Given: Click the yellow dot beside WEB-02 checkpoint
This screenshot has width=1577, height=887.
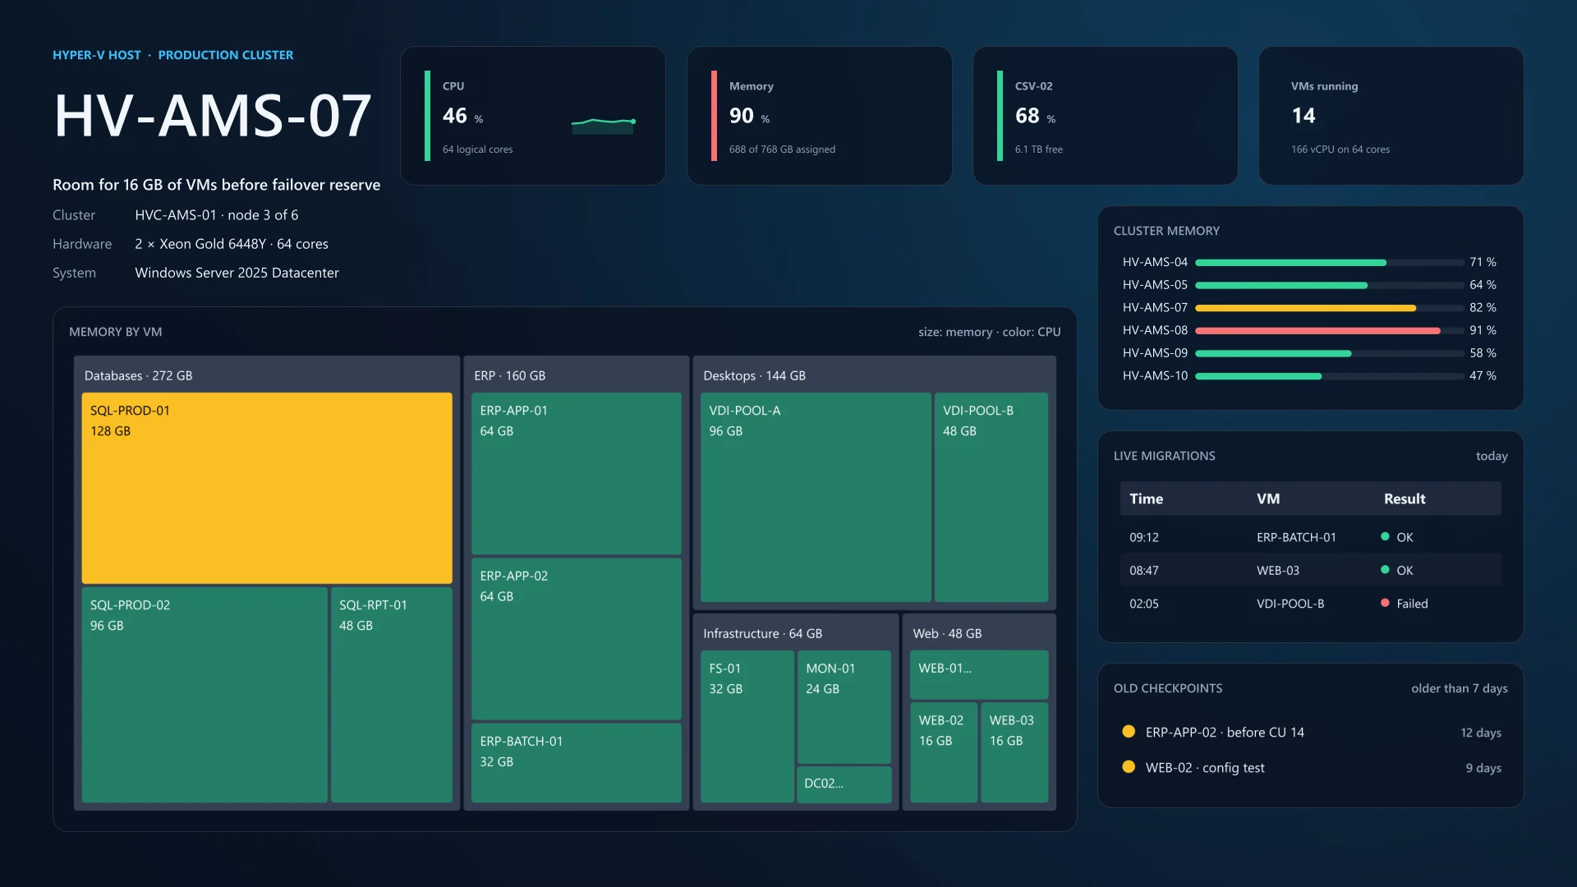Looking at the screenshot, I should pyautogui.click(x=1129, y=766).
